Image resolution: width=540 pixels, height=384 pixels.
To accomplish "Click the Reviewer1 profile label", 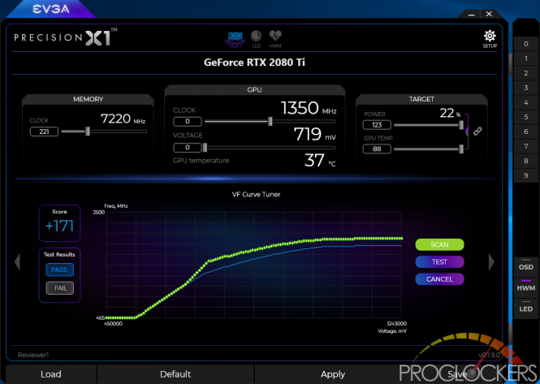I will [x=33, y=355].
